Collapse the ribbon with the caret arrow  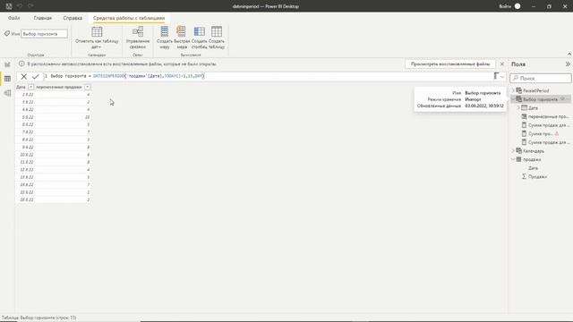pyautogui.click(x=569, y=54)
